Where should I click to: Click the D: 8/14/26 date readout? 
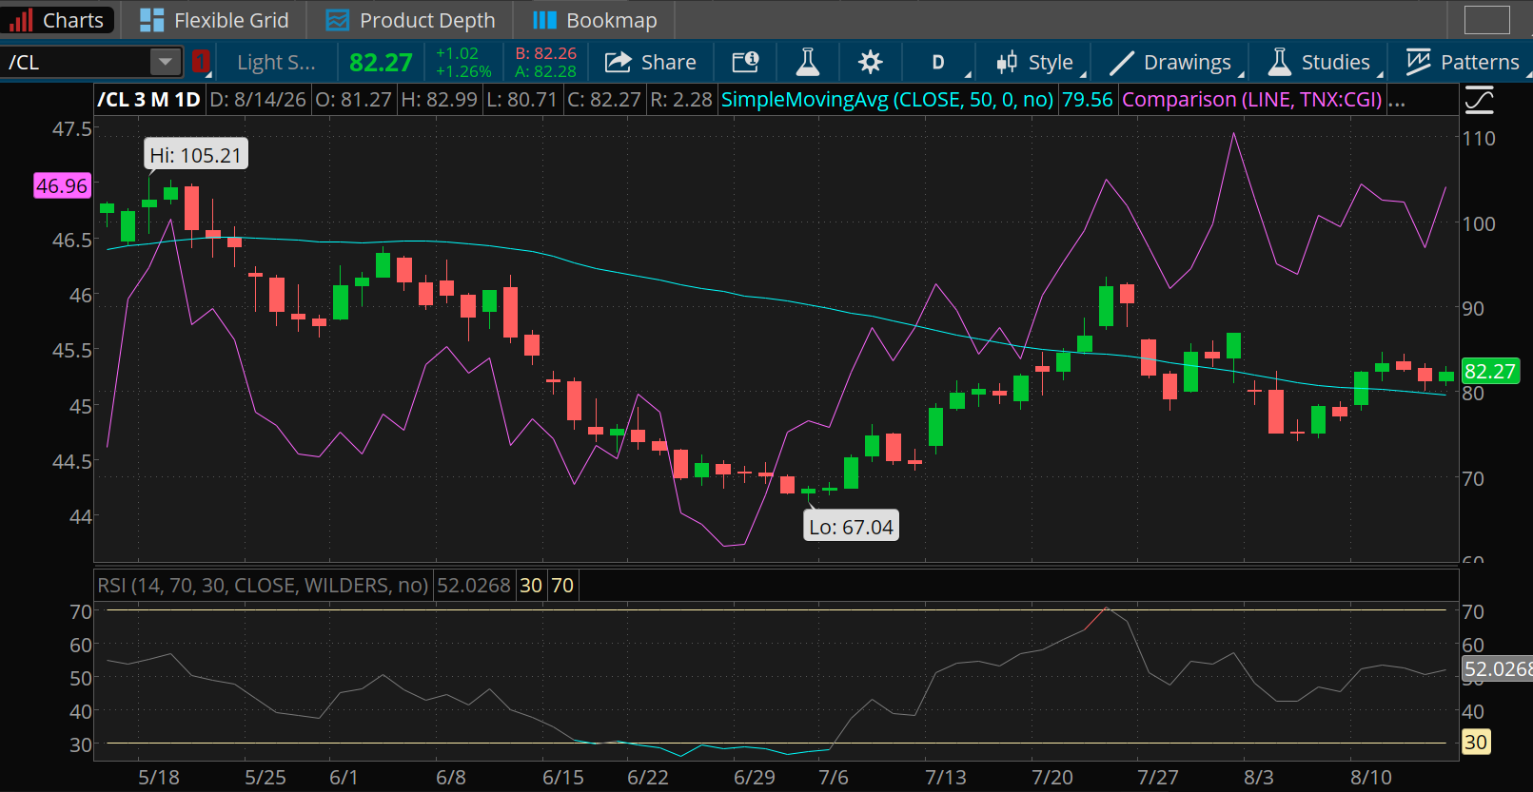coord(258,100)
